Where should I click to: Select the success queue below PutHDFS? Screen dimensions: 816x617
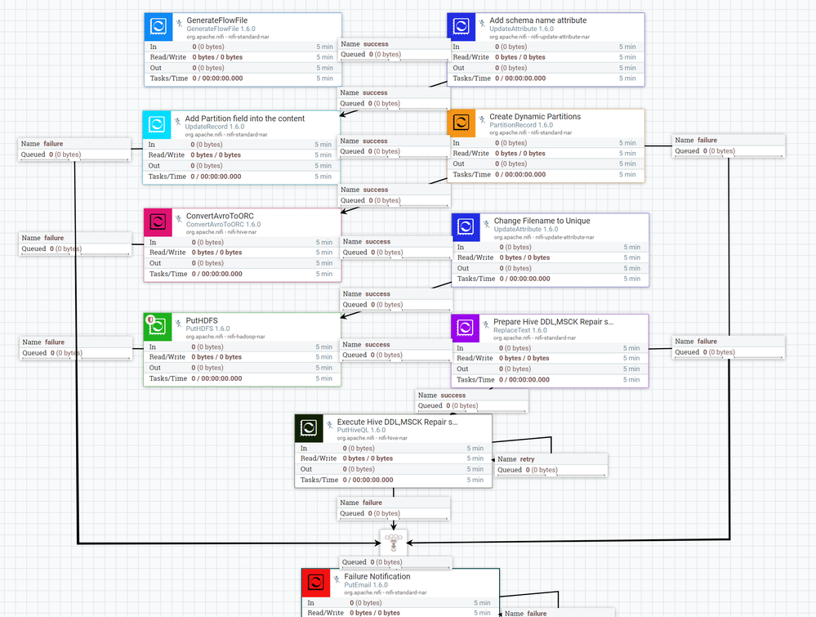[x=394, y=350]
